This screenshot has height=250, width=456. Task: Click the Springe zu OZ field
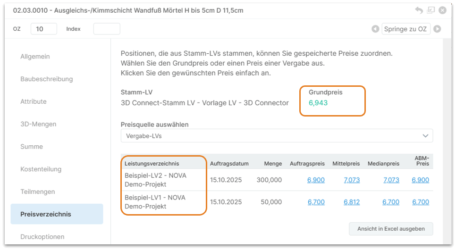pos(405,29)
